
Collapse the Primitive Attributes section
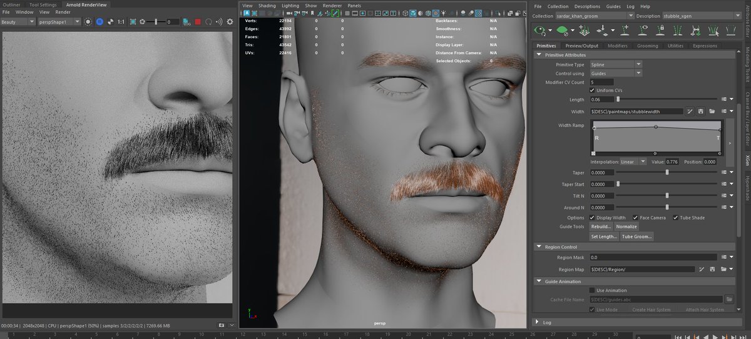tap(539, 55)
